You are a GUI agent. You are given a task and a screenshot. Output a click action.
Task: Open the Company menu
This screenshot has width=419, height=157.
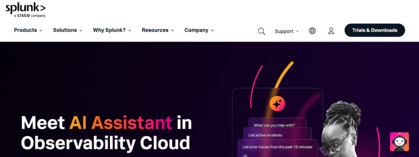(x=199, y=30)
